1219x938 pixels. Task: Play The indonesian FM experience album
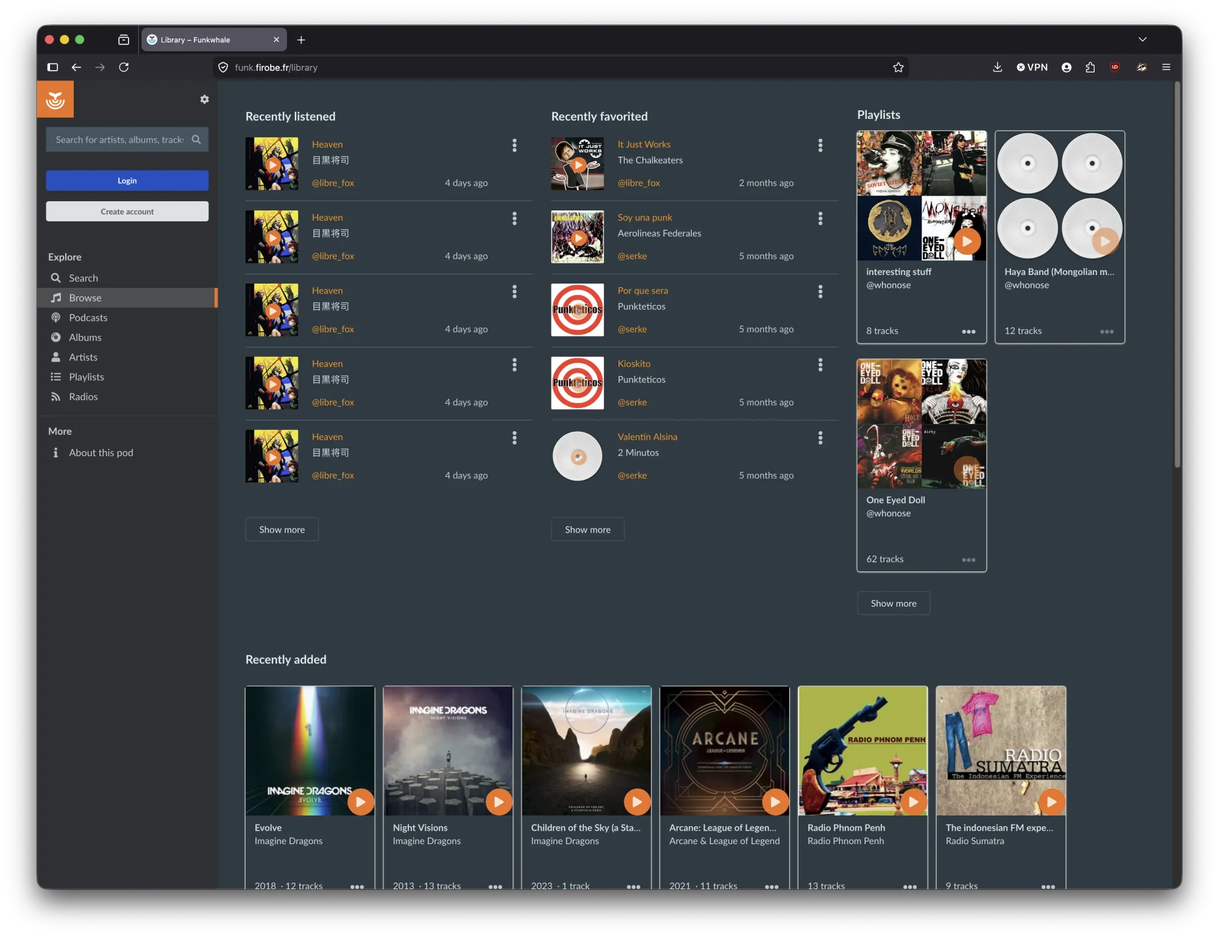click(1052, 802)
